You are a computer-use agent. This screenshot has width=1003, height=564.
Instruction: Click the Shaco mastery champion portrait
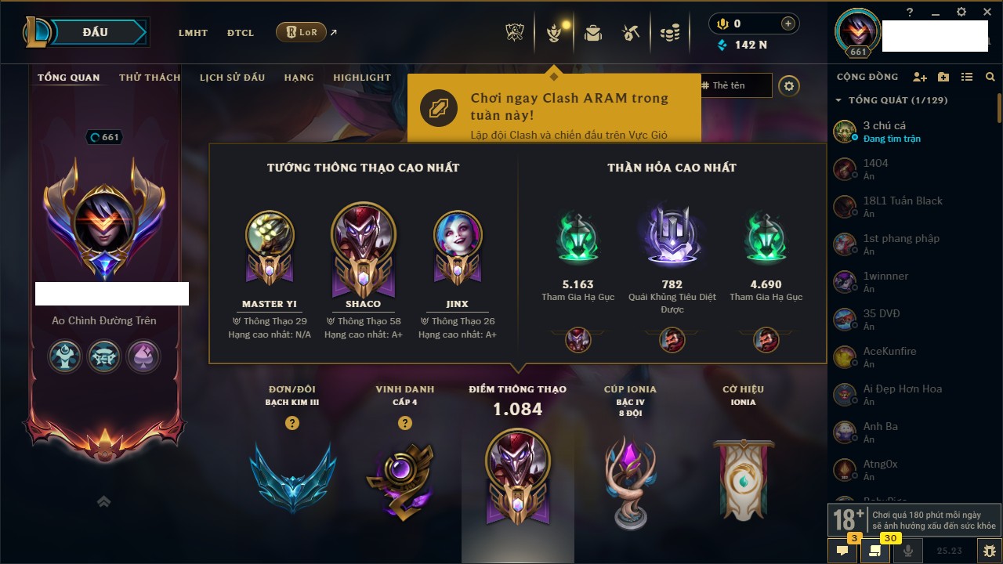[364, 235]
